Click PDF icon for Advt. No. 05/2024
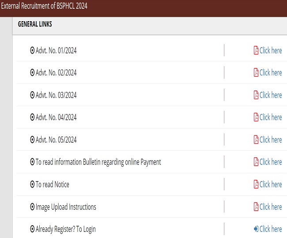 click(256, 140)
